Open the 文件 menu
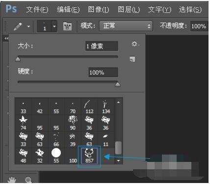210x184 pixels. (37, 9)
